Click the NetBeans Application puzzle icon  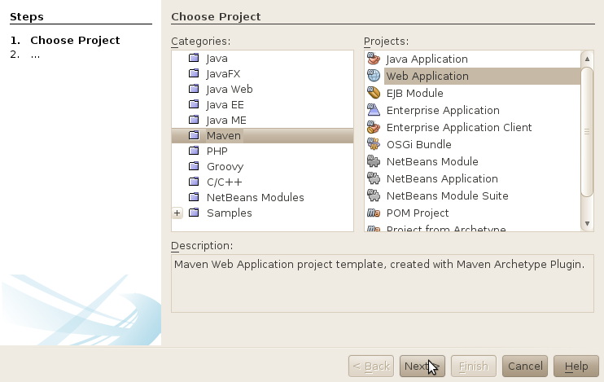point(374,178)
